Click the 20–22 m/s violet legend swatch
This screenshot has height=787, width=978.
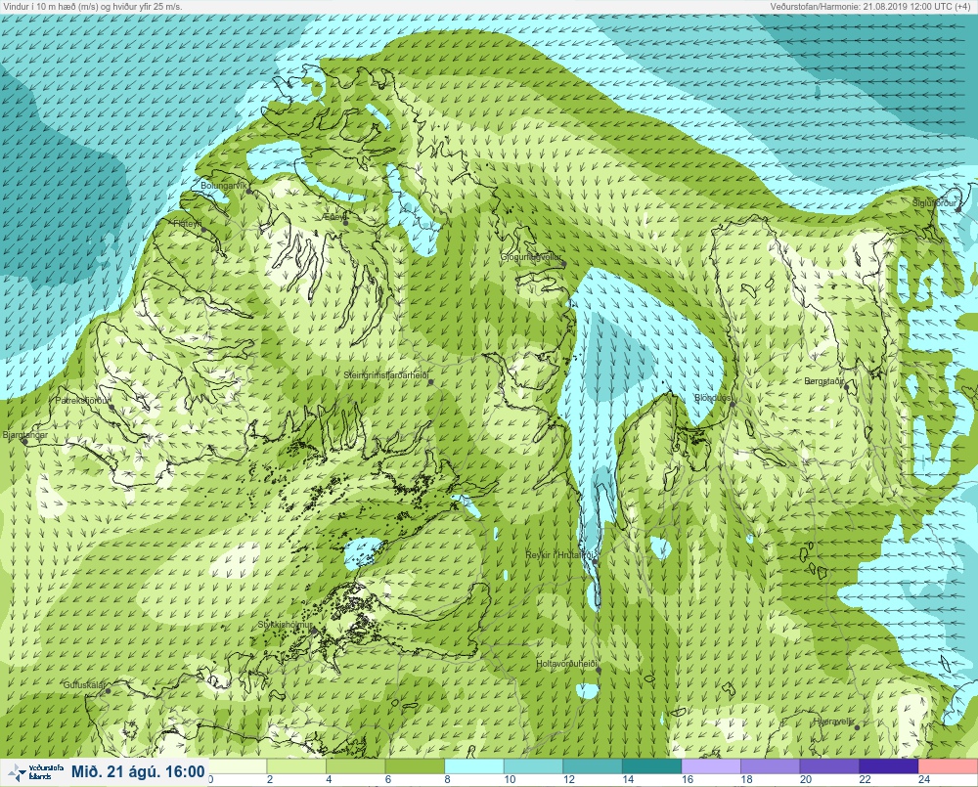[x=829, y=765]
